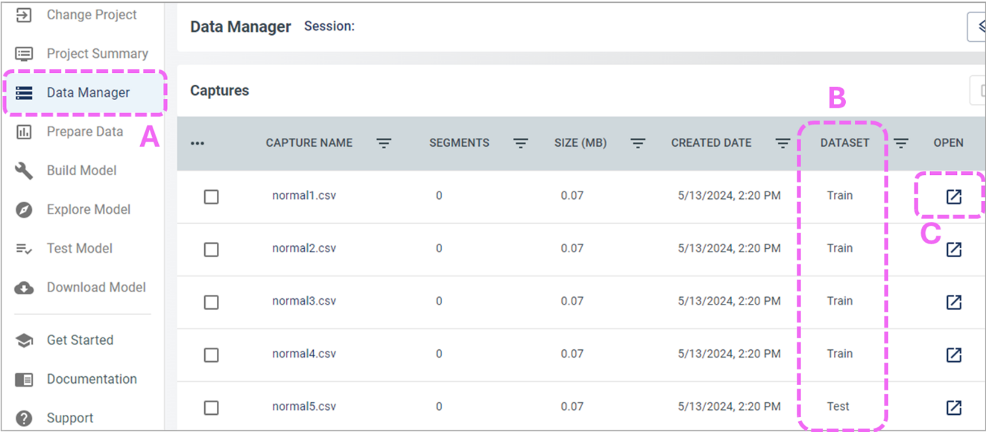986x432 pixels.
Task: Open the three-dots table options menu
Action: (x=198, y=143)
